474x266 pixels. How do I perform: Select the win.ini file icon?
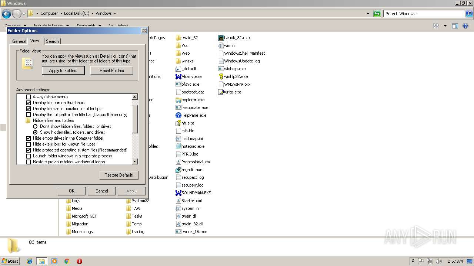[x=221, y=45]
